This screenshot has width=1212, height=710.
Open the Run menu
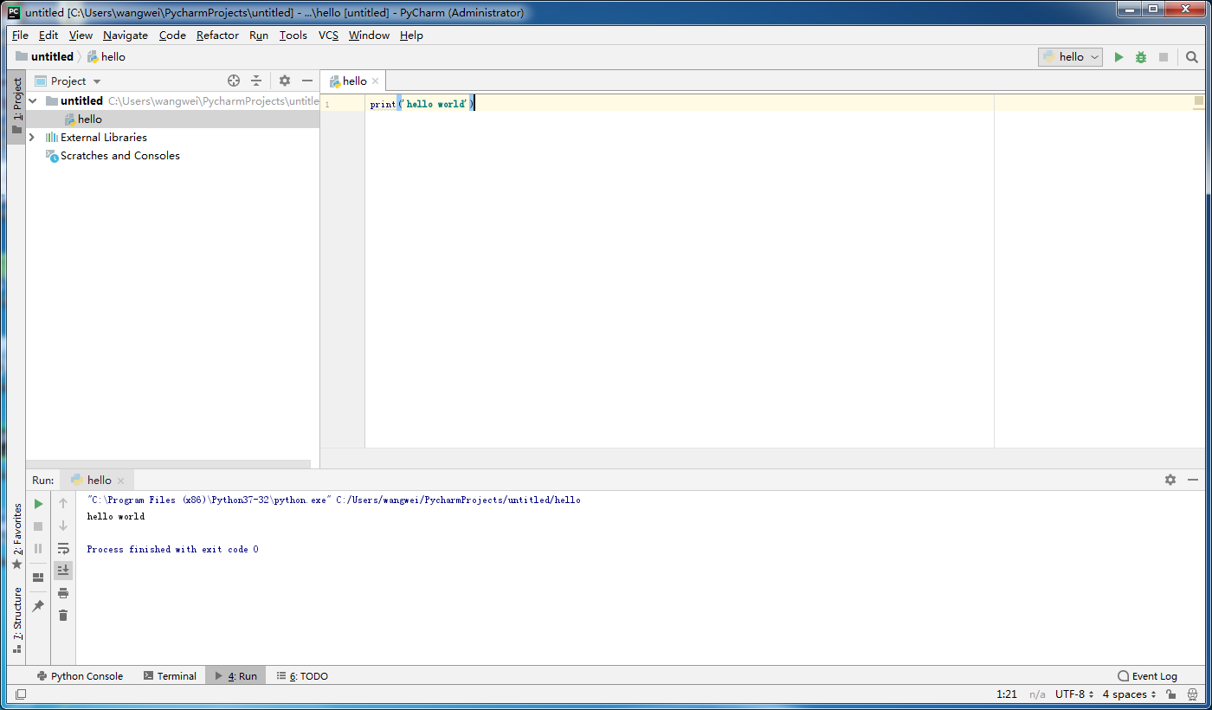[x=259, y=35]
